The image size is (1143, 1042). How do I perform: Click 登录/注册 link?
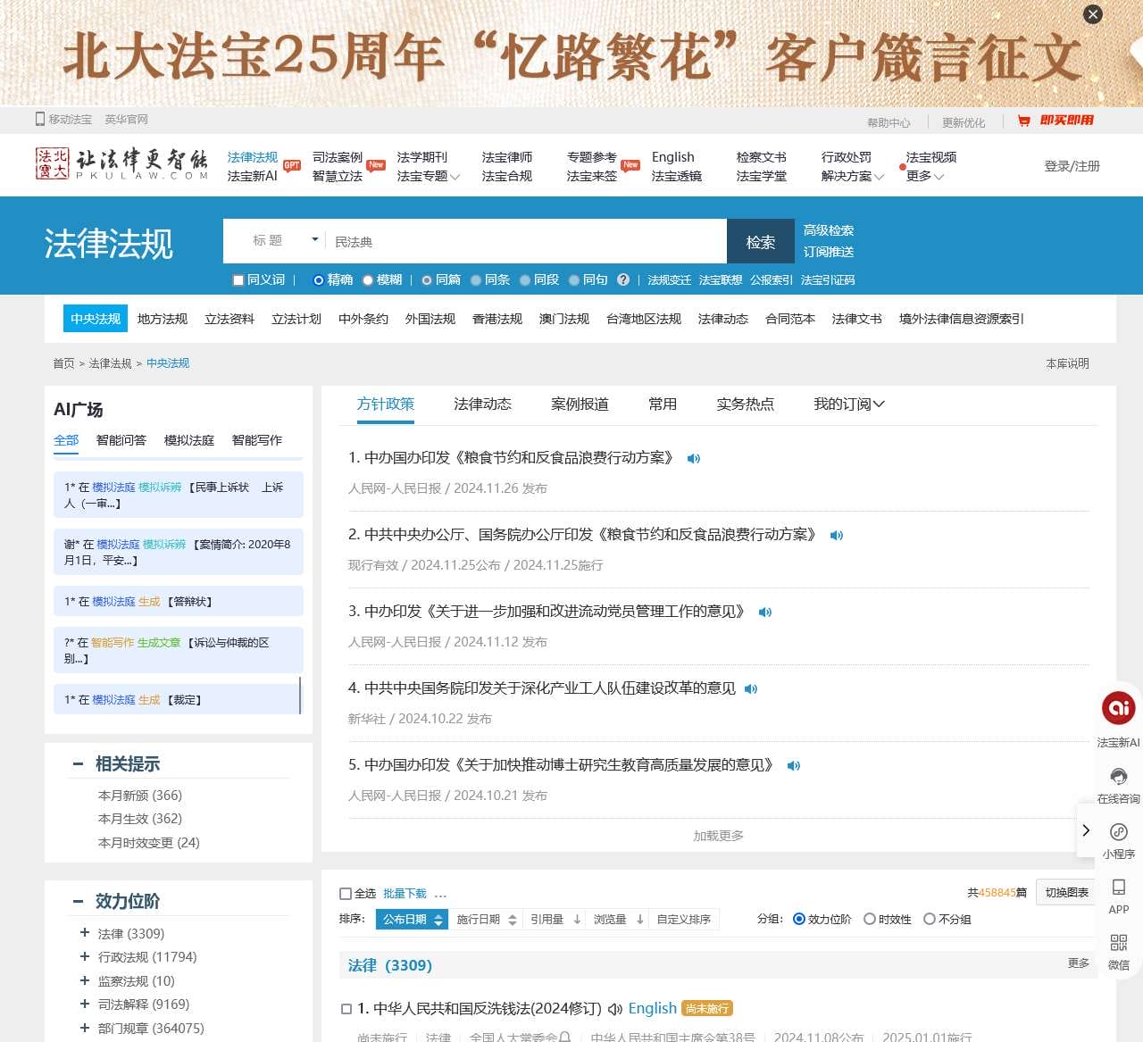tap(1072, 166)
